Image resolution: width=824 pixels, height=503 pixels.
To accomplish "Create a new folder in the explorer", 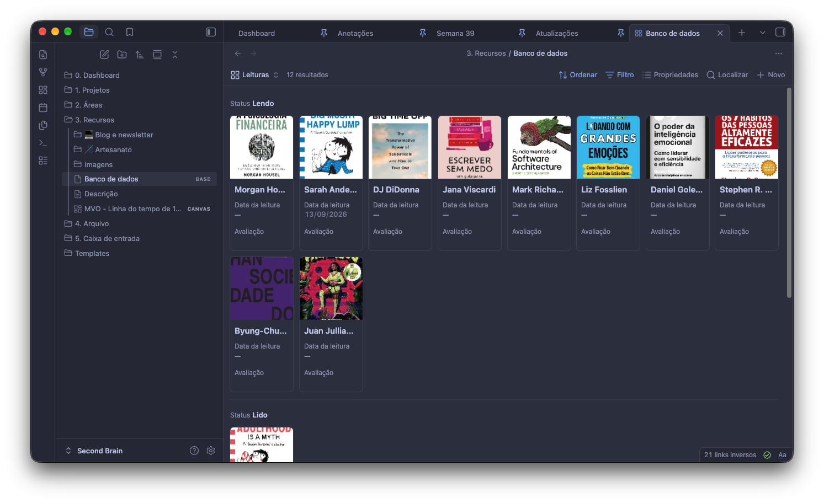I will pyautogui.click(x=122, y=55).
